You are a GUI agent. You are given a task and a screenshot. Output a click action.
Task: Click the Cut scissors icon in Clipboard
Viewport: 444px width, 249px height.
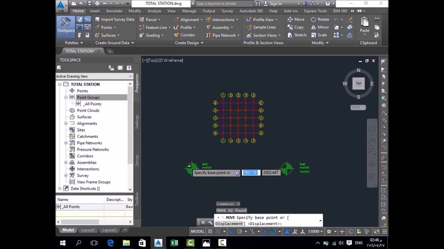click(x=377, y=20)
